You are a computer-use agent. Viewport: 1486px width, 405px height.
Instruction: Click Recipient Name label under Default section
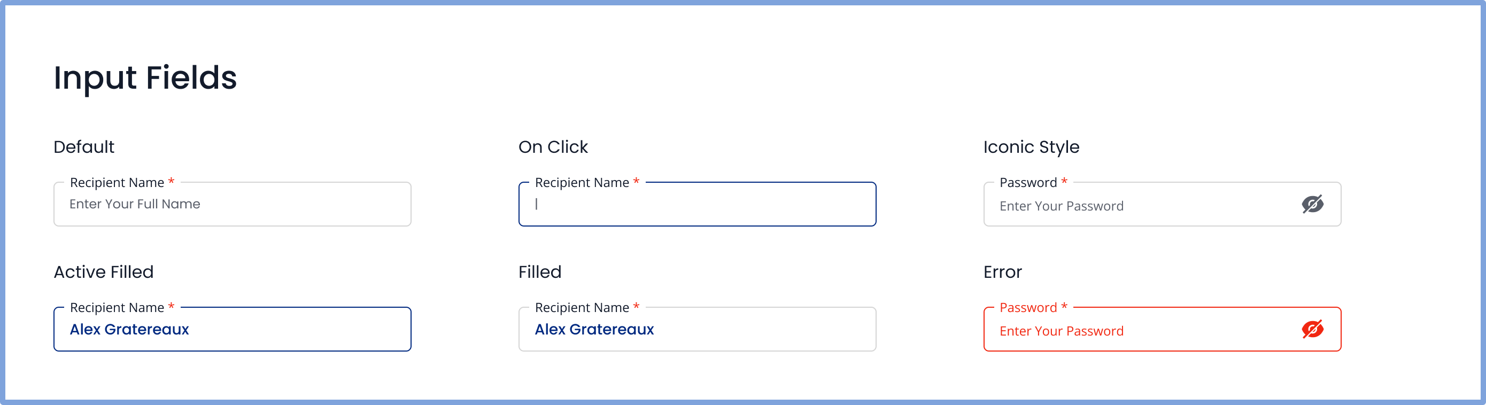117,183
